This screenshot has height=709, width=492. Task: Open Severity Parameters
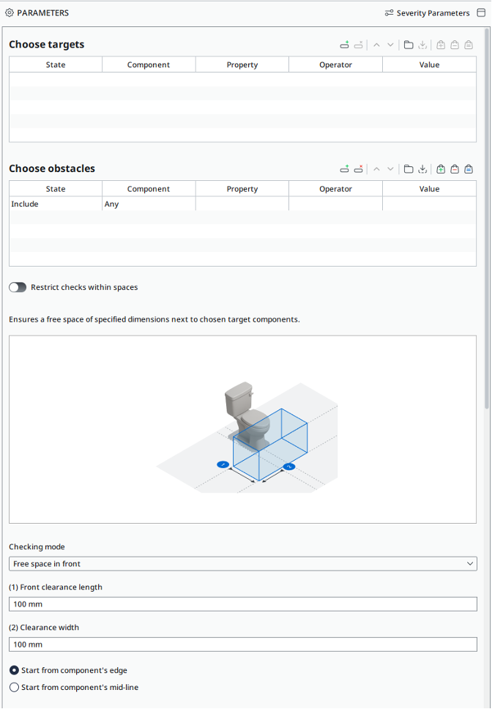(428, 12)
